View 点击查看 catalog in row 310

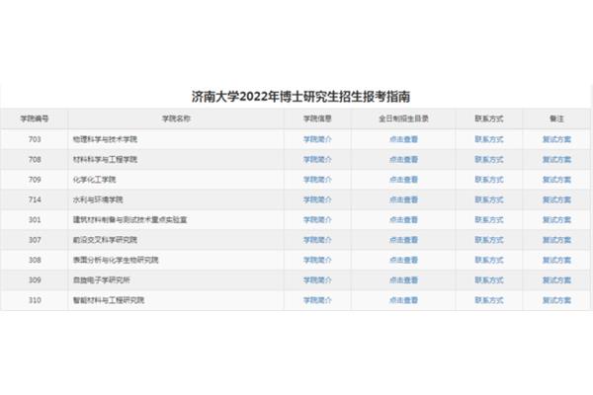click(x=403, y=300)
